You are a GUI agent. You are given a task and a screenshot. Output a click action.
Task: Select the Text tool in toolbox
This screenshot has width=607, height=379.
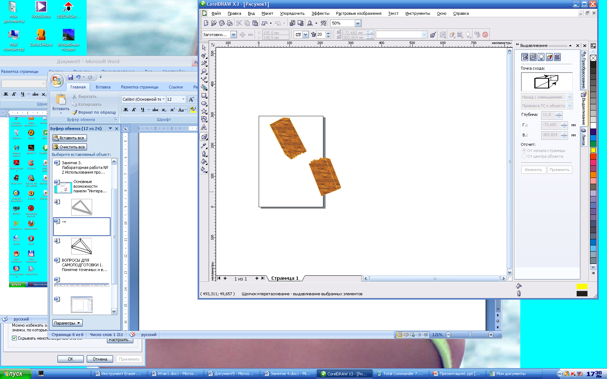(204, 127)
